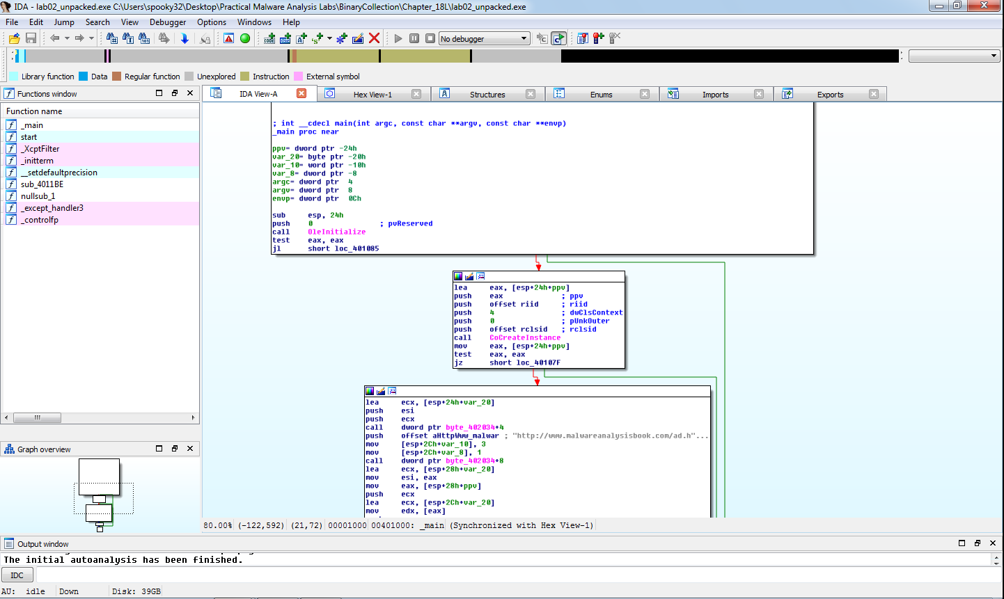1004x599 pixels.
Task: Switch to the Hex View-1 tab
Action: coord(372,94)
